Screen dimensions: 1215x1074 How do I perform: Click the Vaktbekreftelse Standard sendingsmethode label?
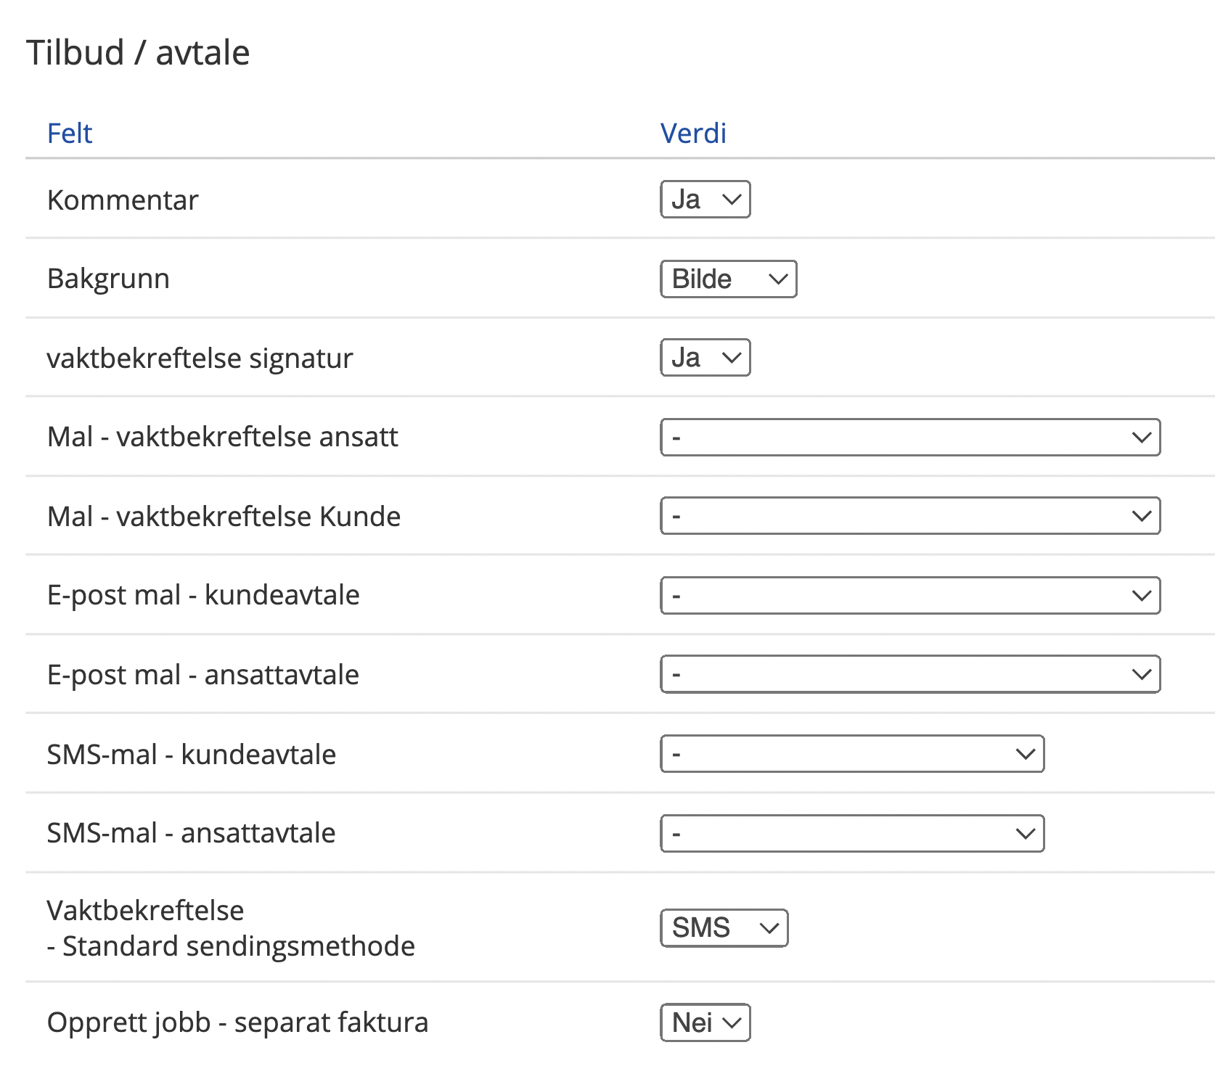(231, 928)
